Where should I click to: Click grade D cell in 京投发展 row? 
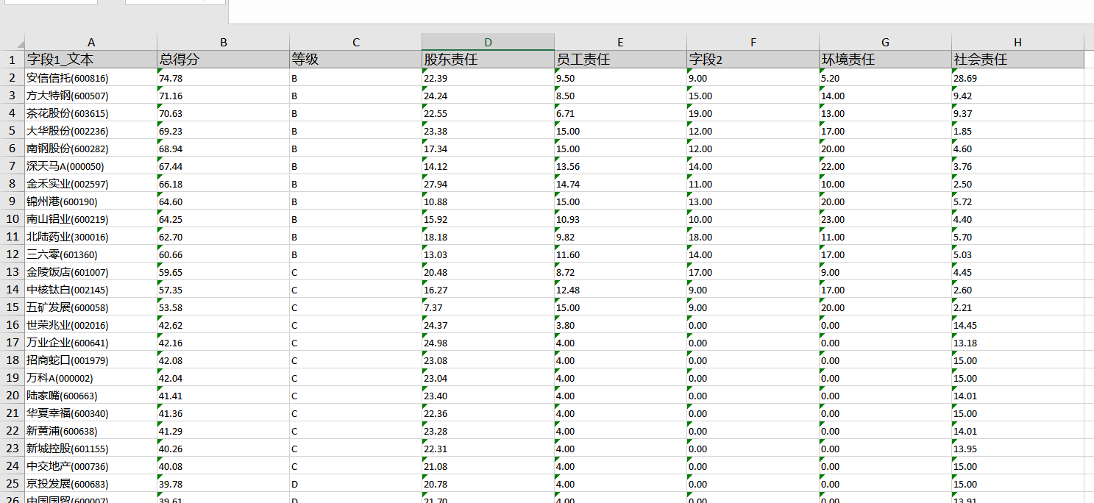click(356, 483)
